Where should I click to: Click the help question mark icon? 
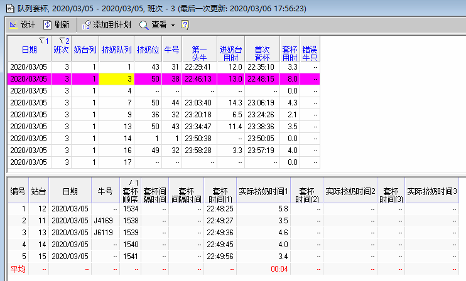click(x=185, y=24)
